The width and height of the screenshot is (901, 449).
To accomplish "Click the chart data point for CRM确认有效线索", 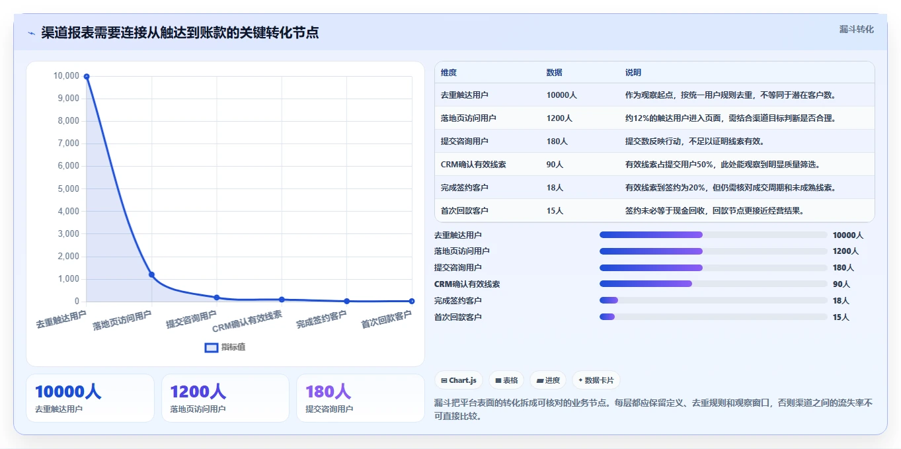I will pyautogui.click(x=282, y=300).
